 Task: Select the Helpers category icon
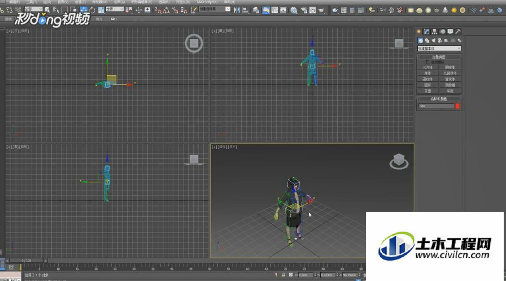click(446, 41)
